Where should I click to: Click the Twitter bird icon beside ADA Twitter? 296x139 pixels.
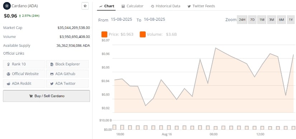click(x=52, y=84)
